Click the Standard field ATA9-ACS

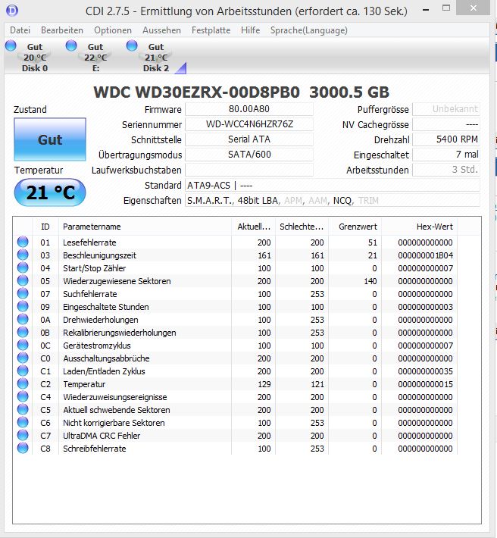tap(333, 186)
